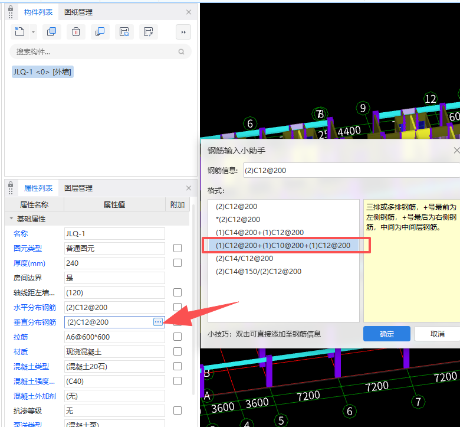Close the component list panel
Viewport: 460px width, 427px height.
coord(189,12)
